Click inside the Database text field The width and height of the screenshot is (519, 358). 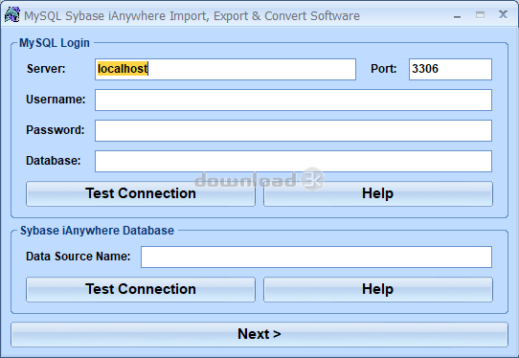tap(293, 161)
